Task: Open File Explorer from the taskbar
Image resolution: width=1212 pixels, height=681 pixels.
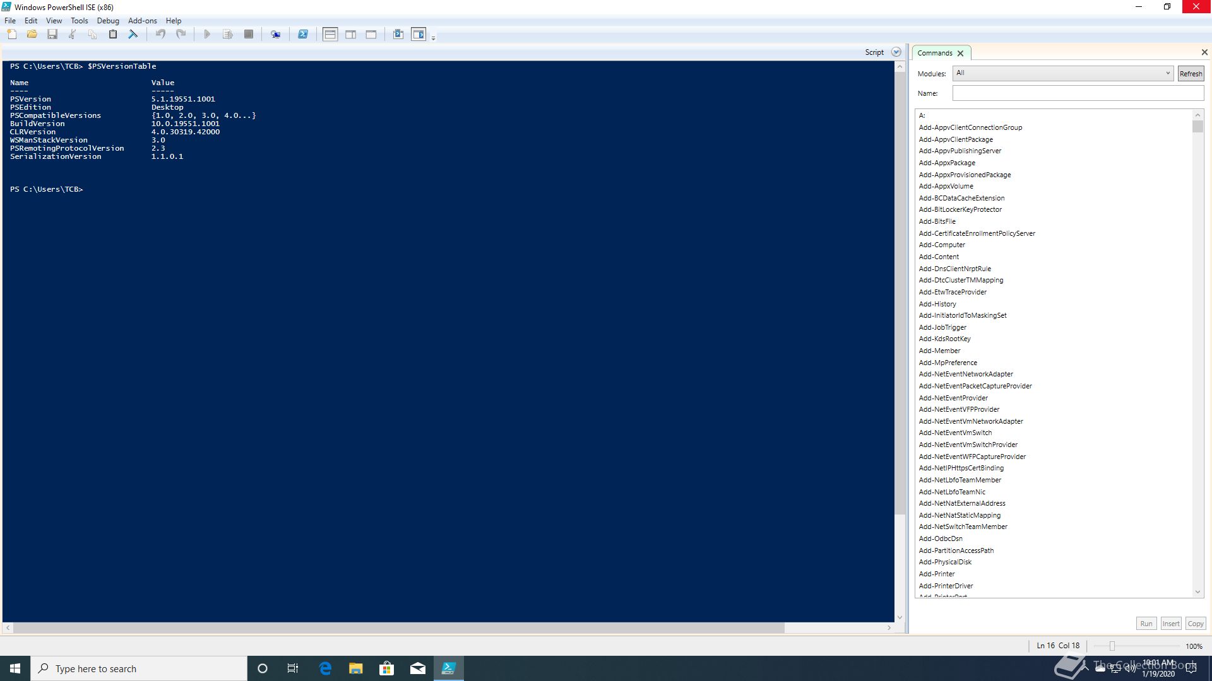Action: pyautogui.click(x=356, y=668)
